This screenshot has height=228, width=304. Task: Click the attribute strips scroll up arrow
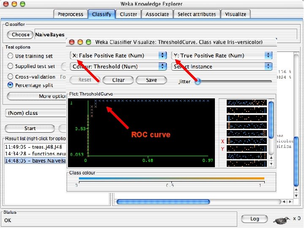click(x=271, y=158)
